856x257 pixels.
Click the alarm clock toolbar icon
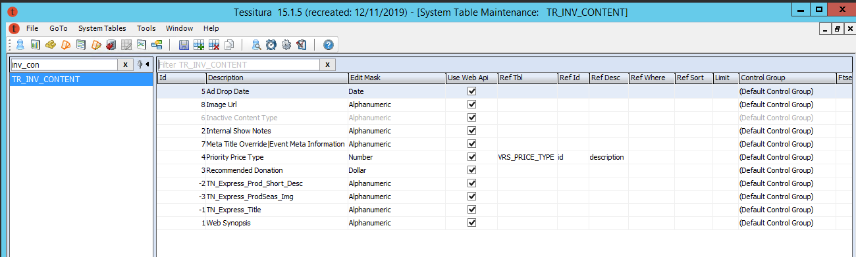271,45
